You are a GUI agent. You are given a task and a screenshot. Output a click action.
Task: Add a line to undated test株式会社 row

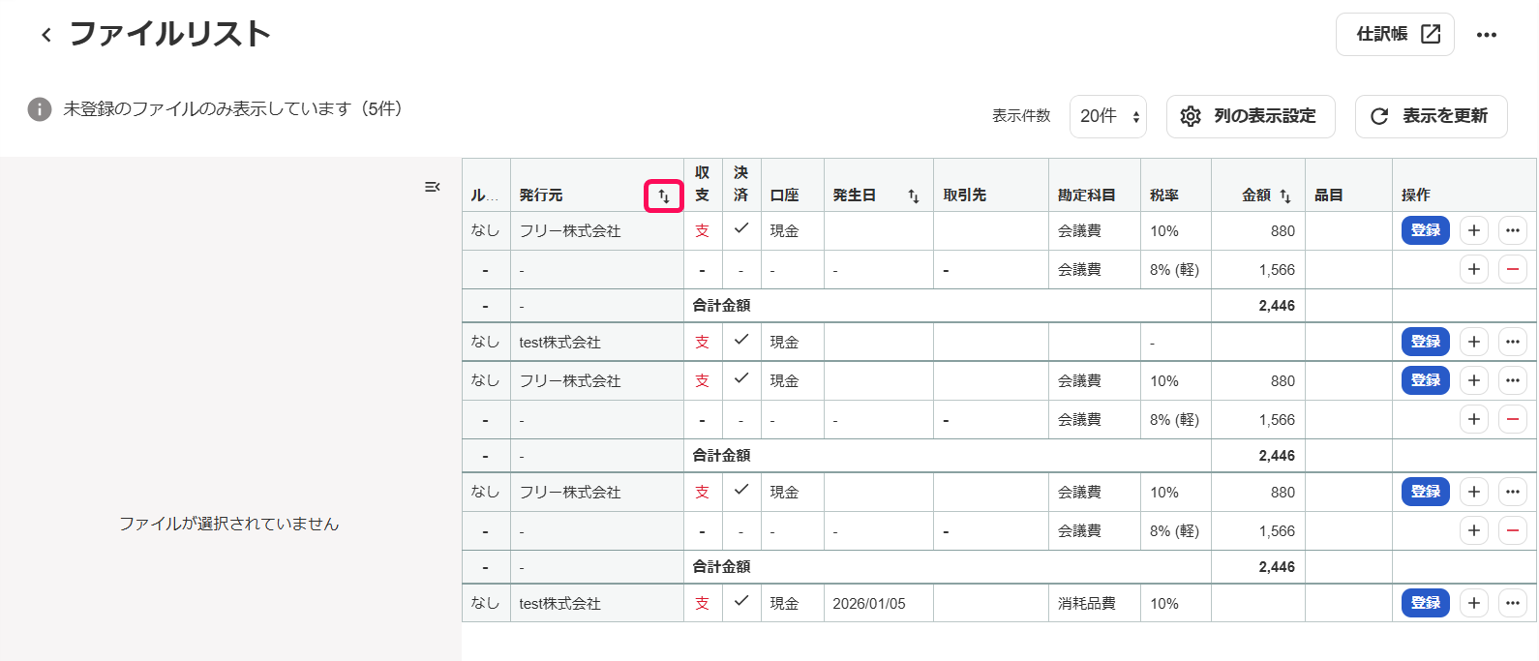[1474, 342]
